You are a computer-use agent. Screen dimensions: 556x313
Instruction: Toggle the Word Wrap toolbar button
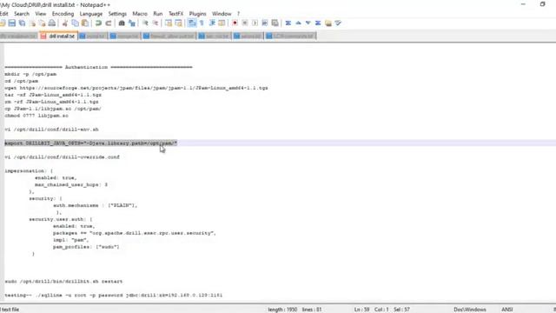(192, 23)
